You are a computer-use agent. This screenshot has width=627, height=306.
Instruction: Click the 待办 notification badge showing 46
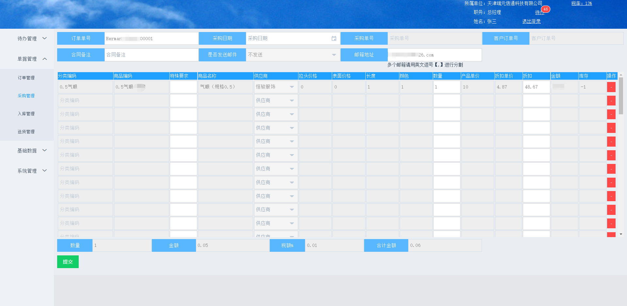pyautogui.click(x=545, y=9)
